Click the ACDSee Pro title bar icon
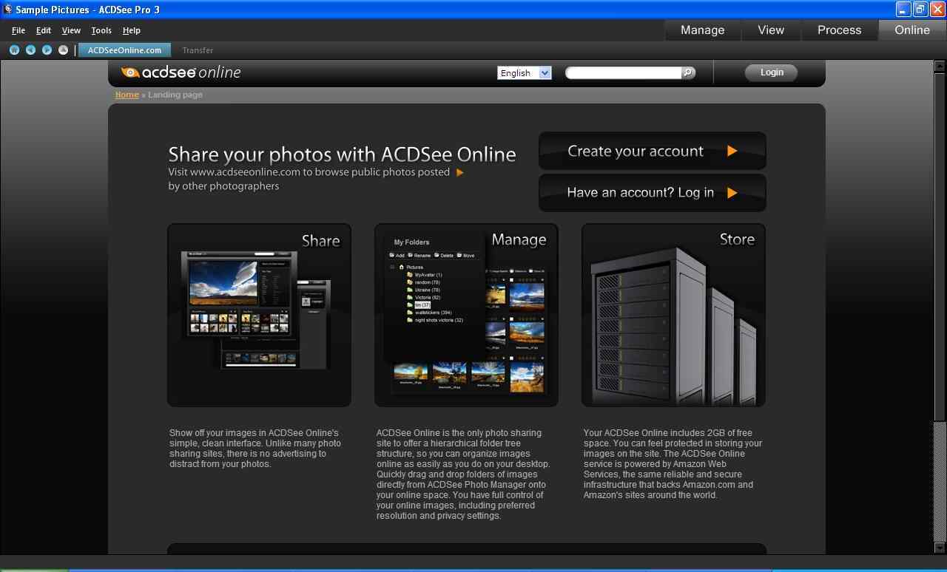The width and height of the screenshot is (947, 572). pos(7,9)
